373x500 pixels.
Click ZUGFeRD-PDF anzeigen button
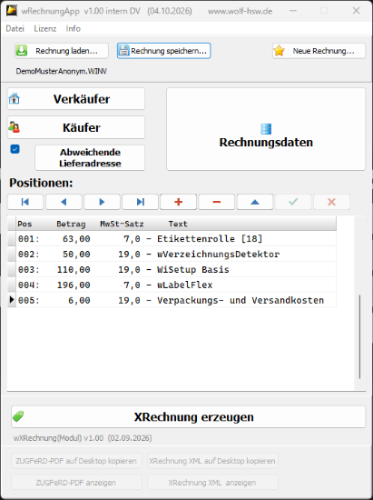coord(76,483)
